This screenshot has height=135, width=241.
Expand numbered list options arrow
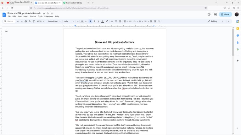148,22
